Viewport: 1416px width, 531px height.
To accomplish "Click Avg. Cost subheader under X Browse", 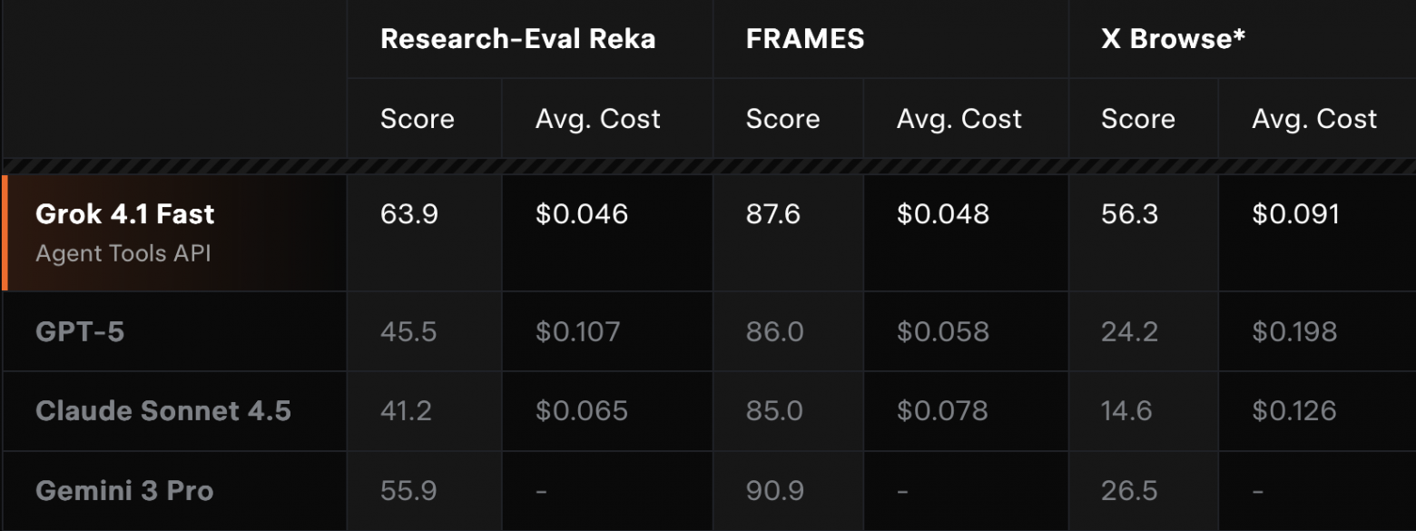I will tap(1314, 119).
